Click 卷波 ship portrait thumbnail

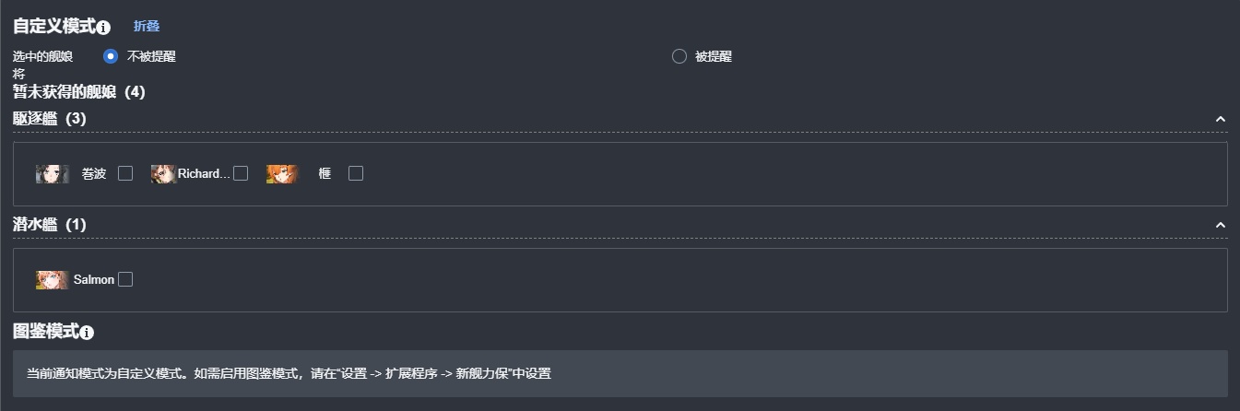click(53, 174)
